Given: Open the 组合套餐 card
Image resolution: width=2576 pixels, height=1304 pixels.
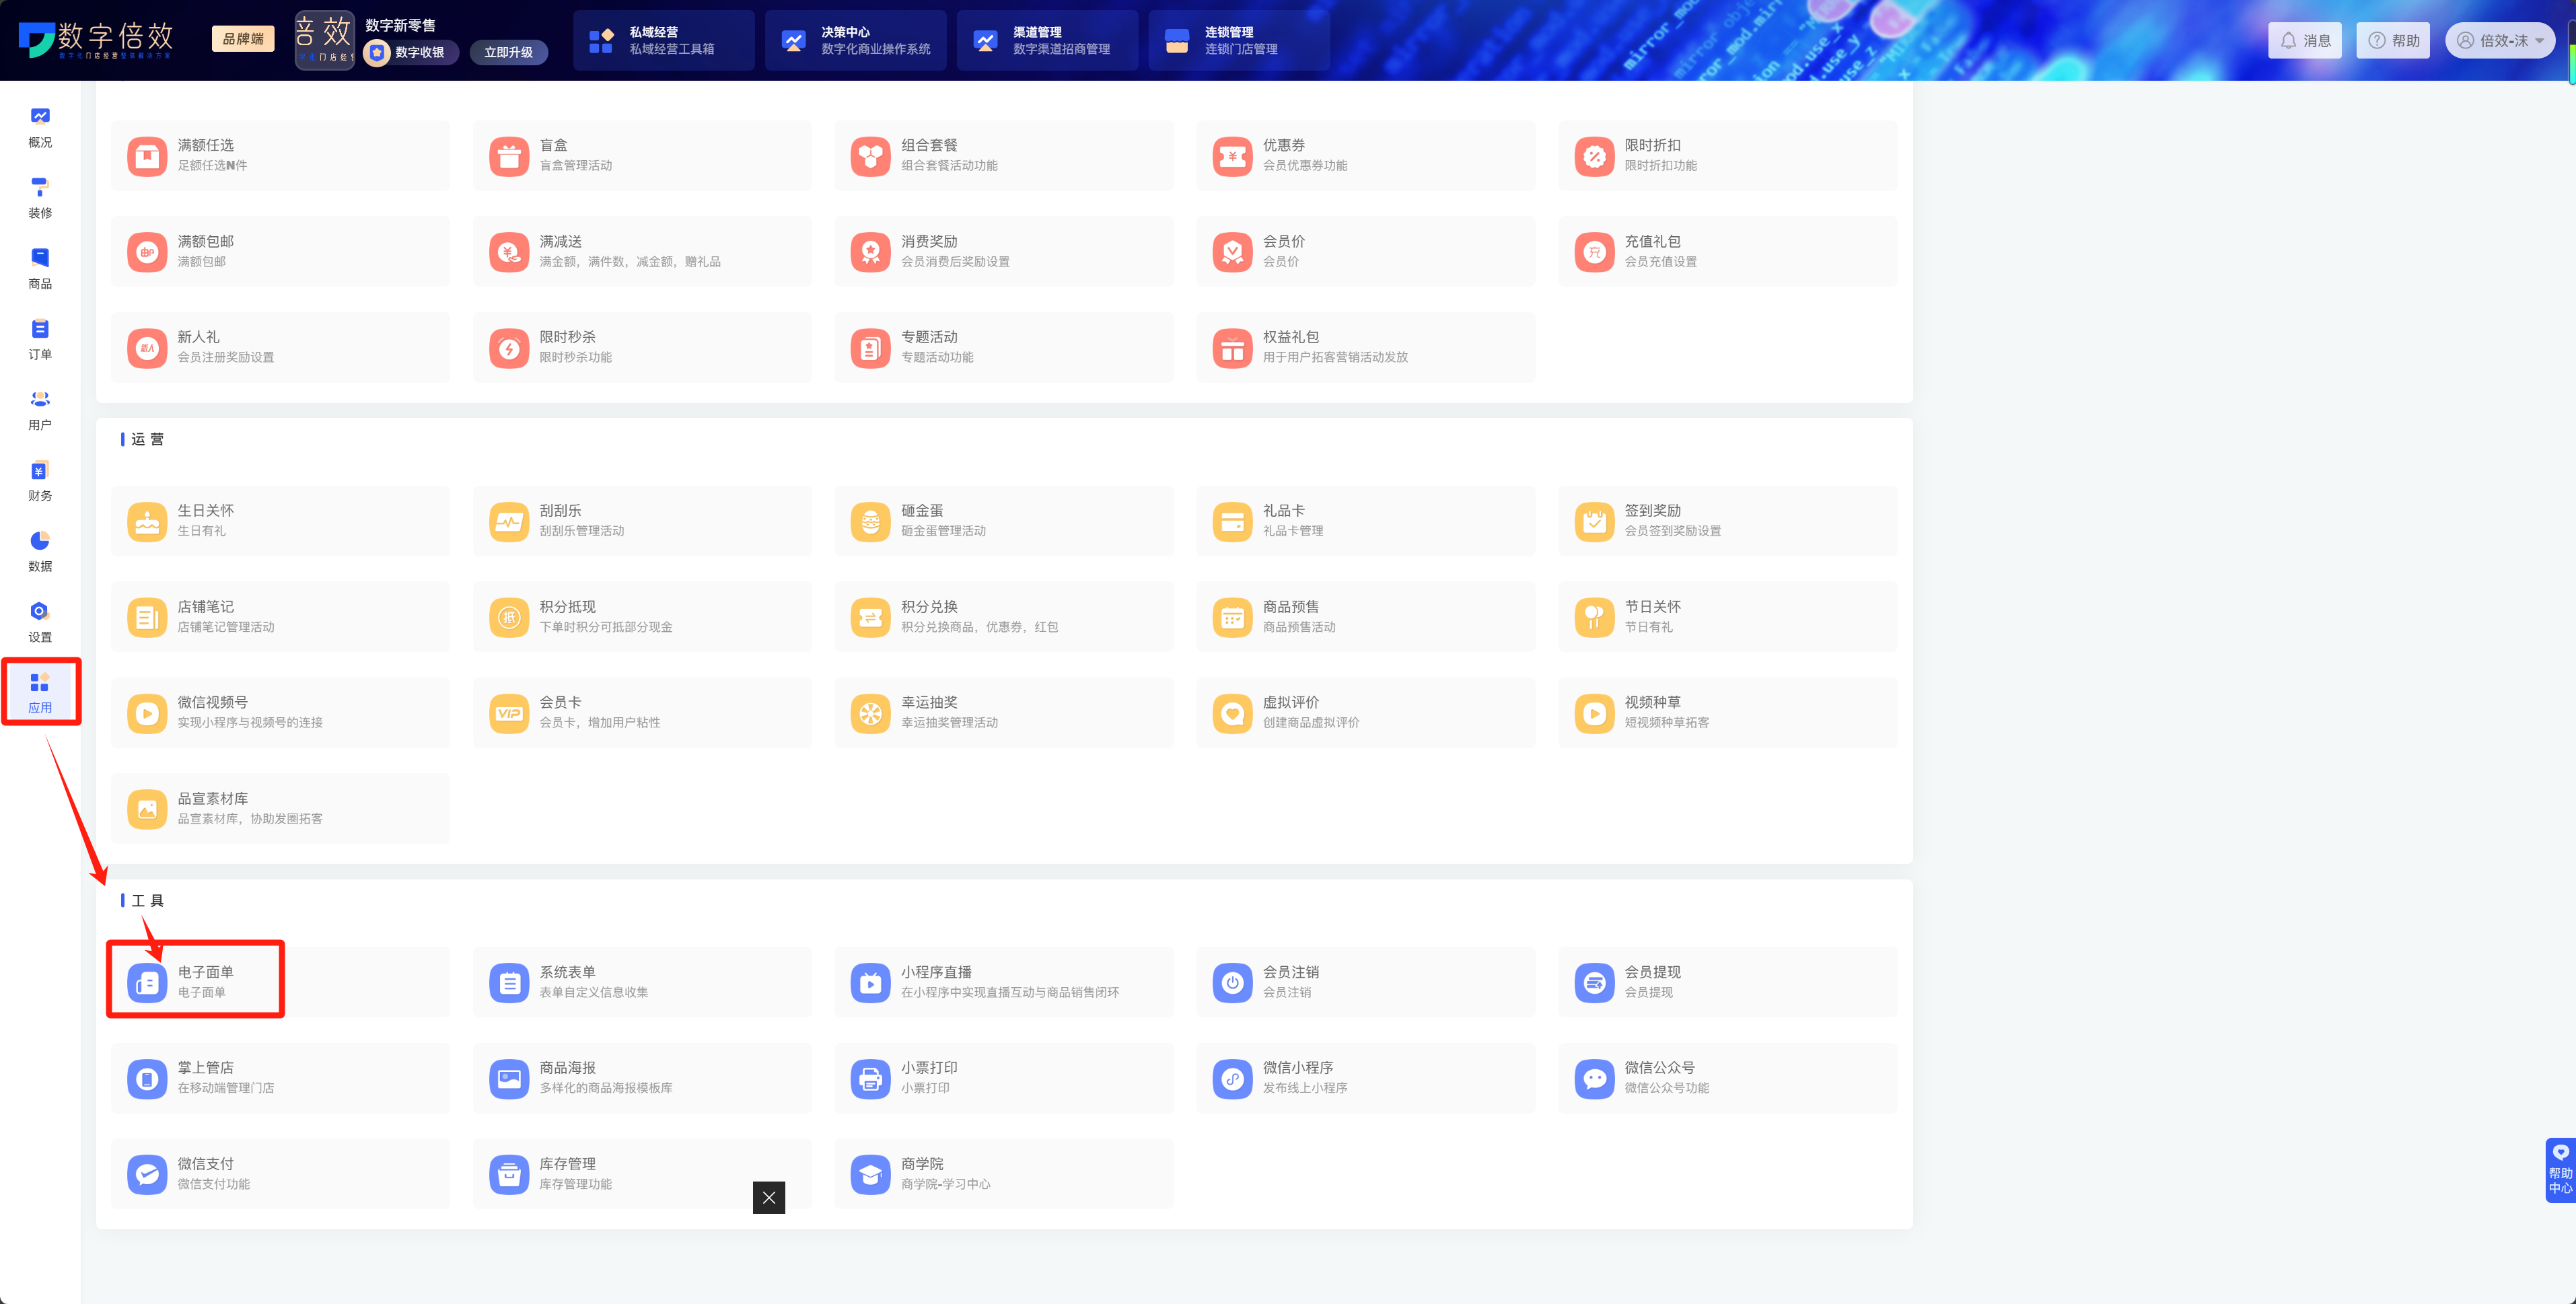Looking at the screenshot, I should point(1004,156).
